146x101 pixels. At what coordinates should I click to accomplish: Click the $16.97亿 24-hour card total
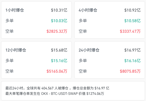[x=132, y=50]
